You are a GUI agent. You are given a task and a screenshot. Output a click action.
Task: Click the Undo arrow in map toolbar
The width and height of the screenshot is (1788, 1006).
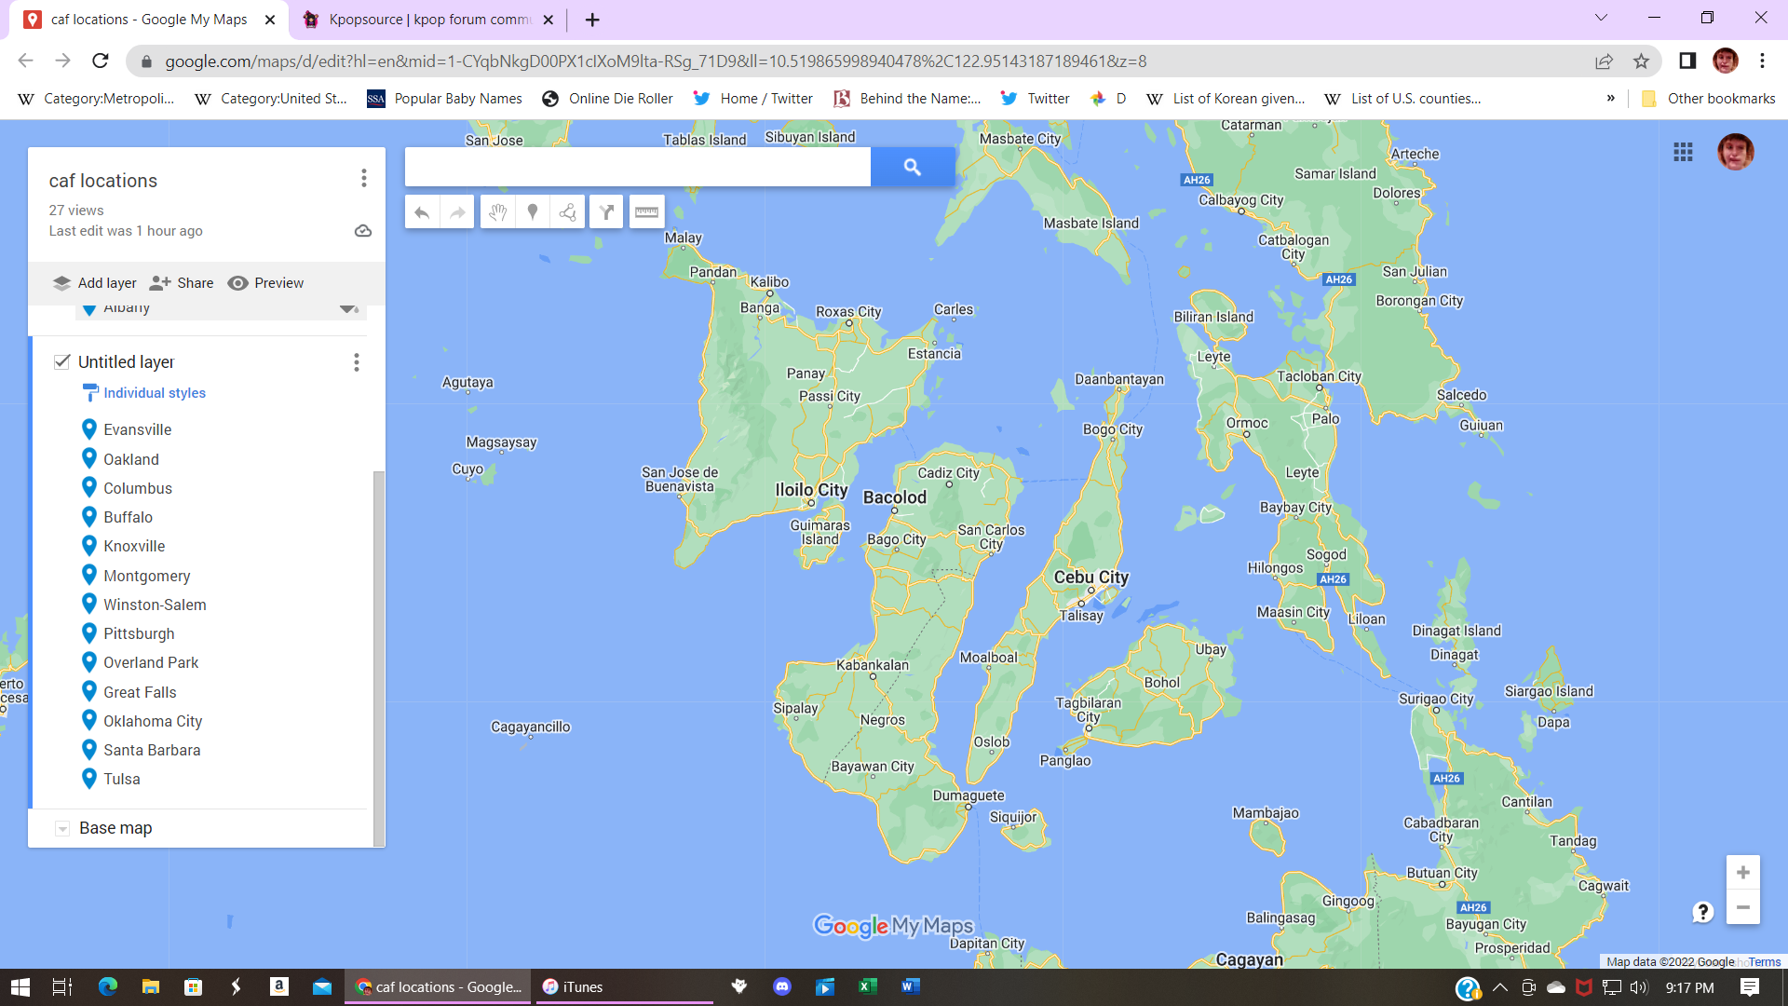422,212
